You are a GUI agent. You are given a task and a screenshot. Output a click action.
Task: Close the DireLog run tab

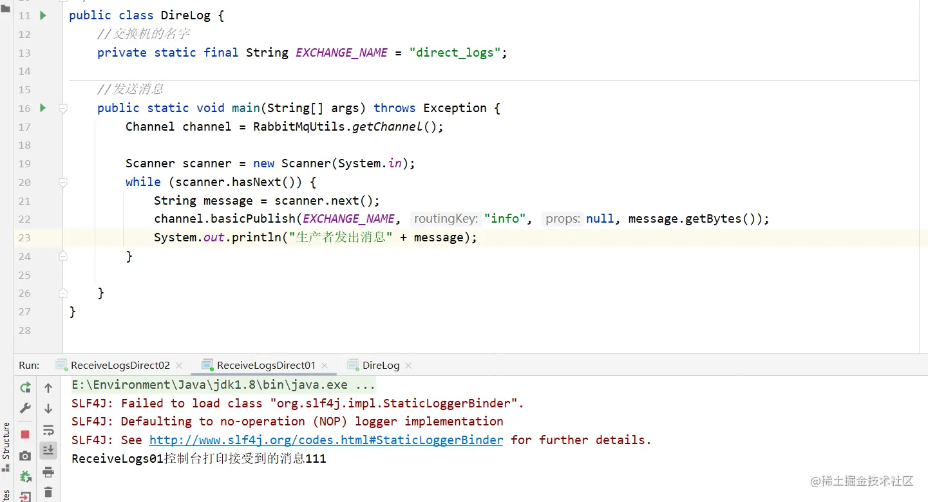[408, 366]
